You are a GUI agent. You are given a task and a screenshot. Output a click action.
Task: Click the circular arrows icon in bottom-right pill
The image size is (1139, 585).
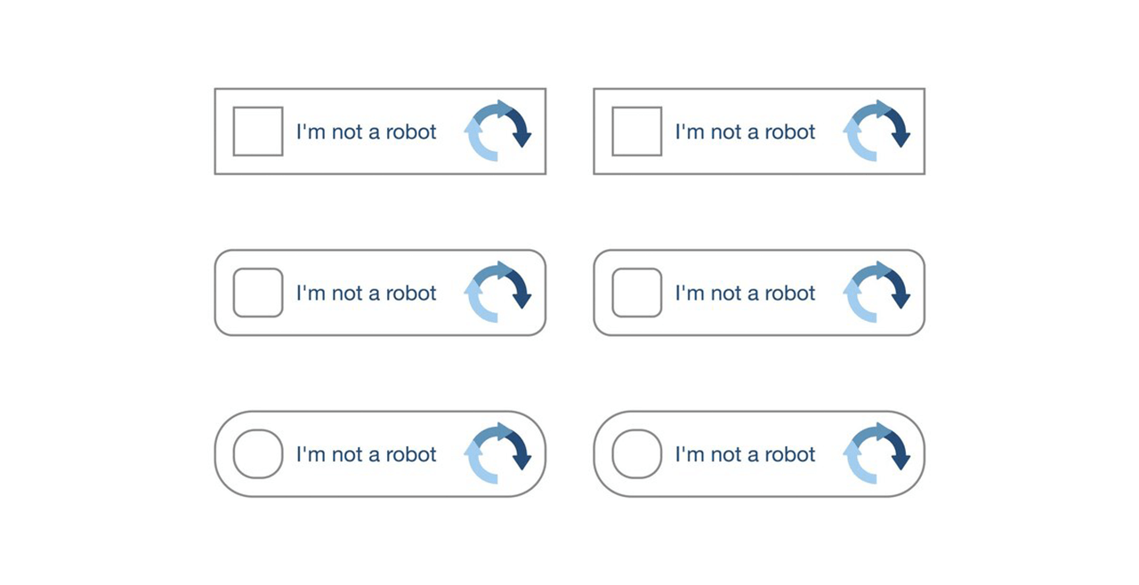pyautogui.click(x=876, y=453)
